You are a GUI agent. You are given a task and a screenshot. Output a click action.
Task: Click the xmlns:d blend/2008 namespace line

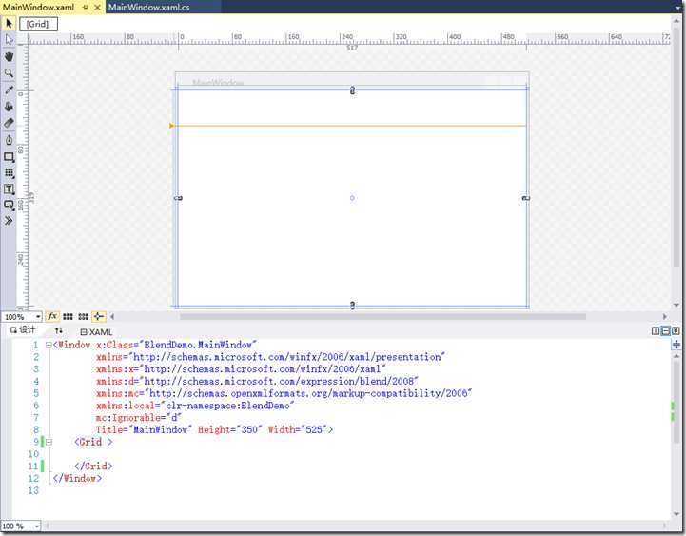click(x=257, y=382)
